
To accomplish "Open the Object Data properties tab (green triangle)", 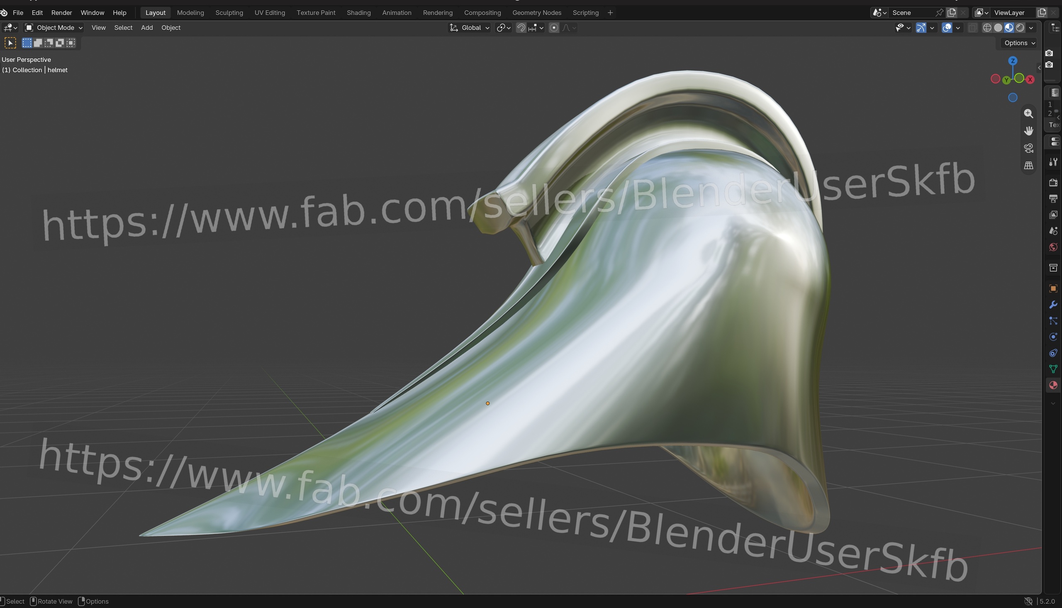I will pyautogui.click(x=1053, y=369).
